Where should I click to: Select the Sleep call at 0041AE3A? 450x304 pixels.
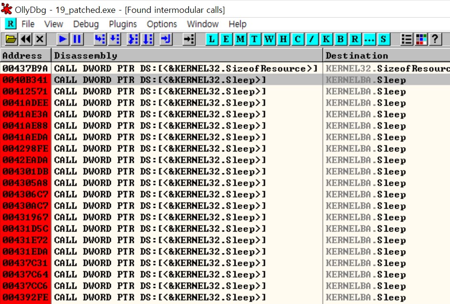[225, 114]
